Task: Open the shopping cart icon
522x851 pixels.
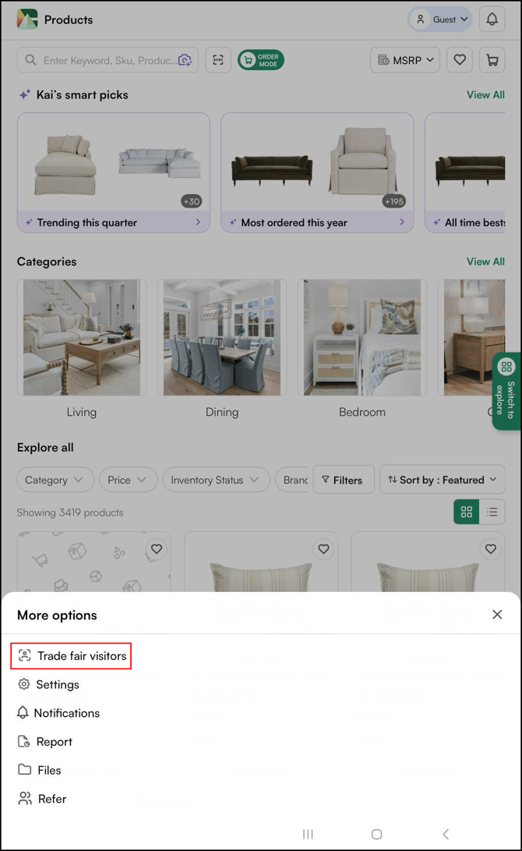Action: [492, 60]
